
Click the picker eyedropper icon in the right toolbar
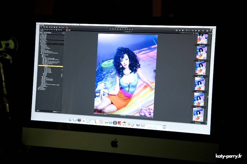[187, 30]
